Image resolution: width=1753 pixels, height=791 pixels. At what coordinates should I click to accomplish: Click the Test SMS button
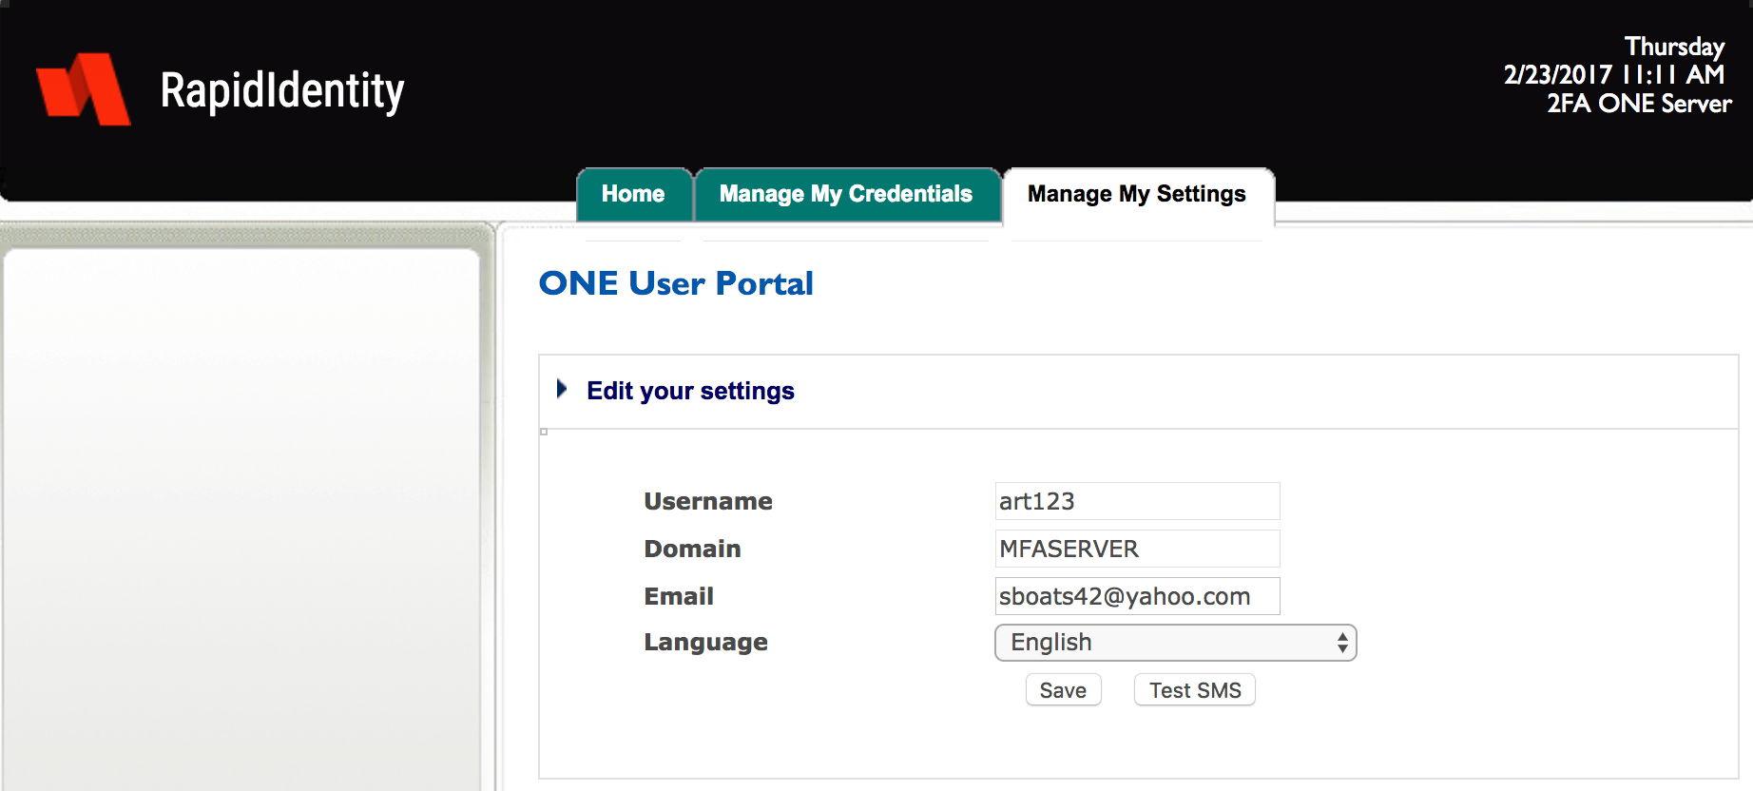point(1195,690)
